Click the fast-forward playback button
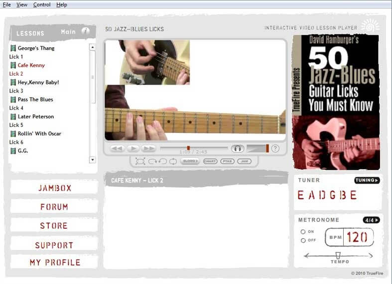Screen dimensions: 392x284 pyautogui.click(x=148, y=148)
